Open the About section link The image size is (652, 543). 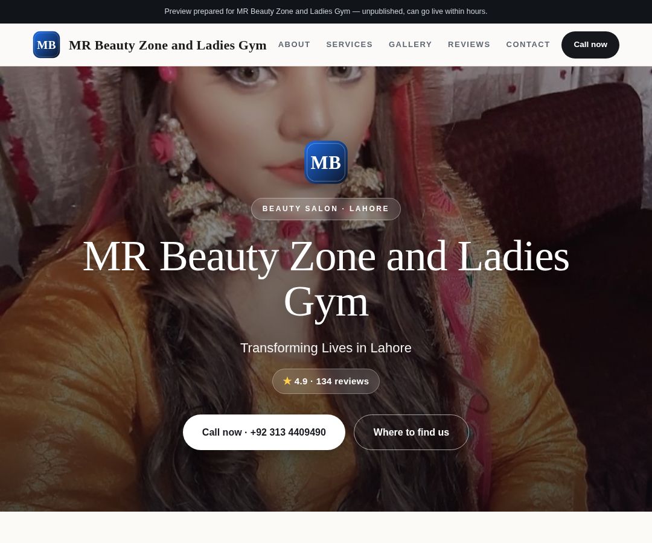point(294,45)
